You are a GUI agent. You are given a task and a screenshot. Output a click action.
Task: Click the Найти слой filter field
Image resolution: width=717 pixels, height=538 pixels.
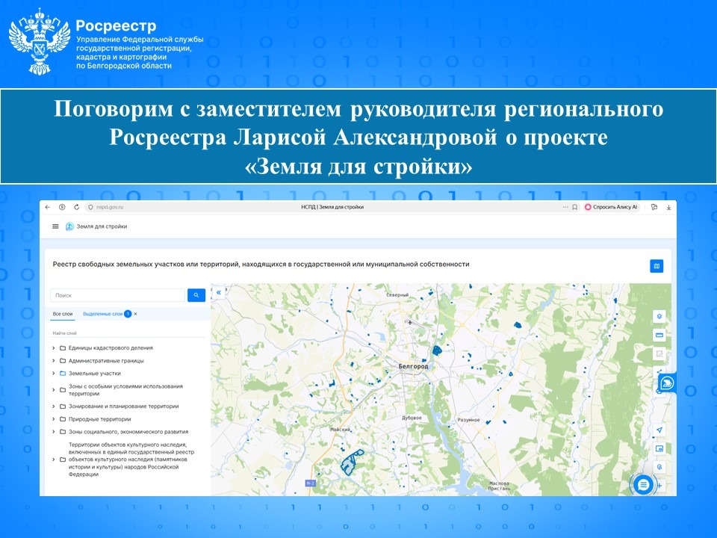click(128, 333)
